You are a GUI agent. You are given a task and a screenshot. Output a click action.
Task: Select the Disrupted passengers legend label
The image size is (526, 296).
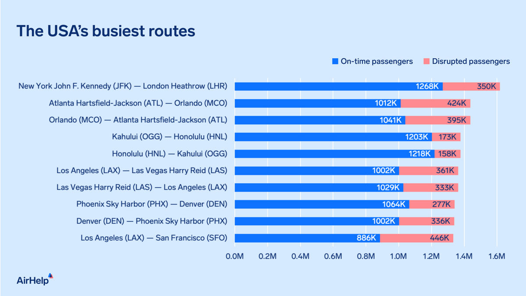[471, 61]
